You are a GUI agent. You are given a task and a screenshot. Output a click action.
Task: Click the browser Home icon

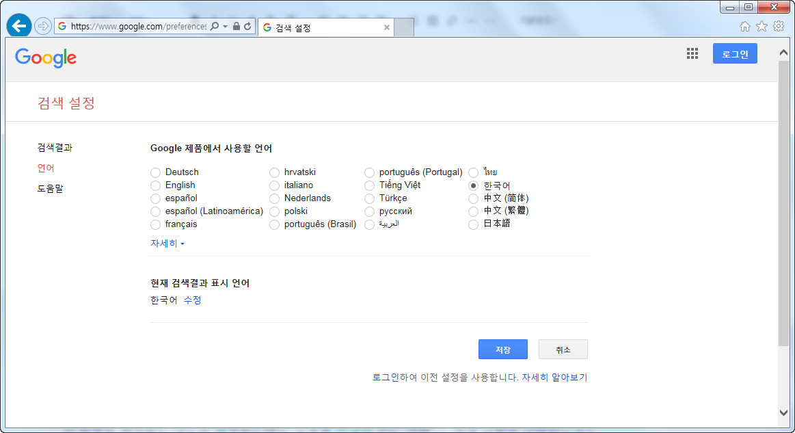click(x=745, y=27)
